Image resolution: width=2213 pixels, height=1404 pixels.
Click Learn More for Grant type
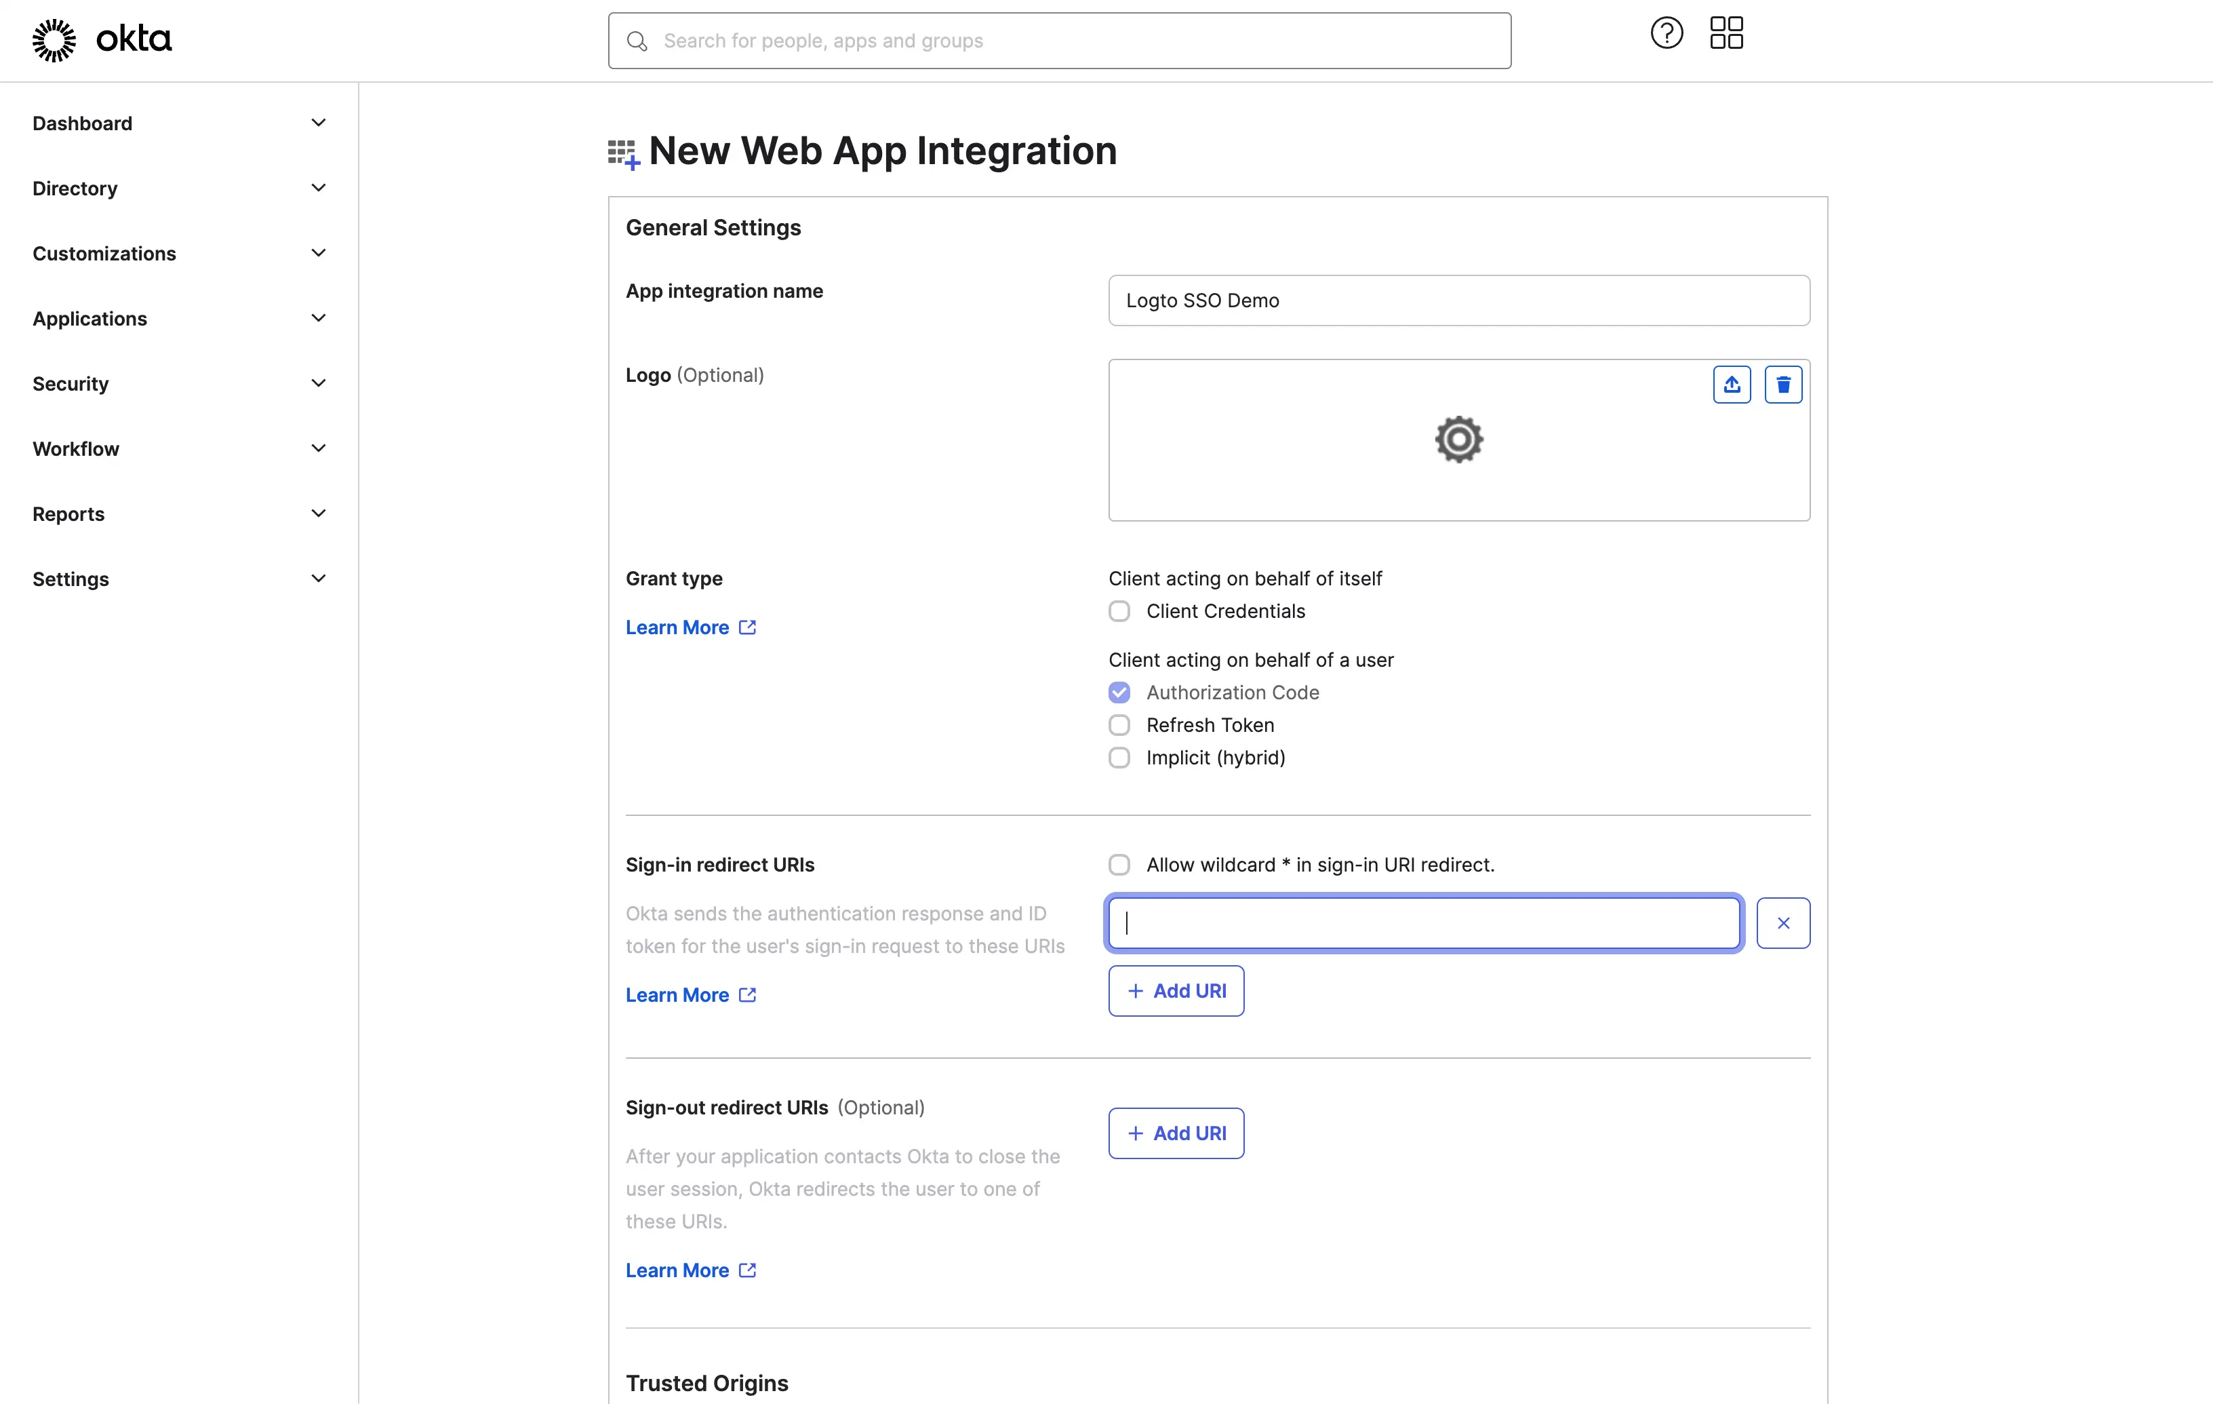[677, 626]
